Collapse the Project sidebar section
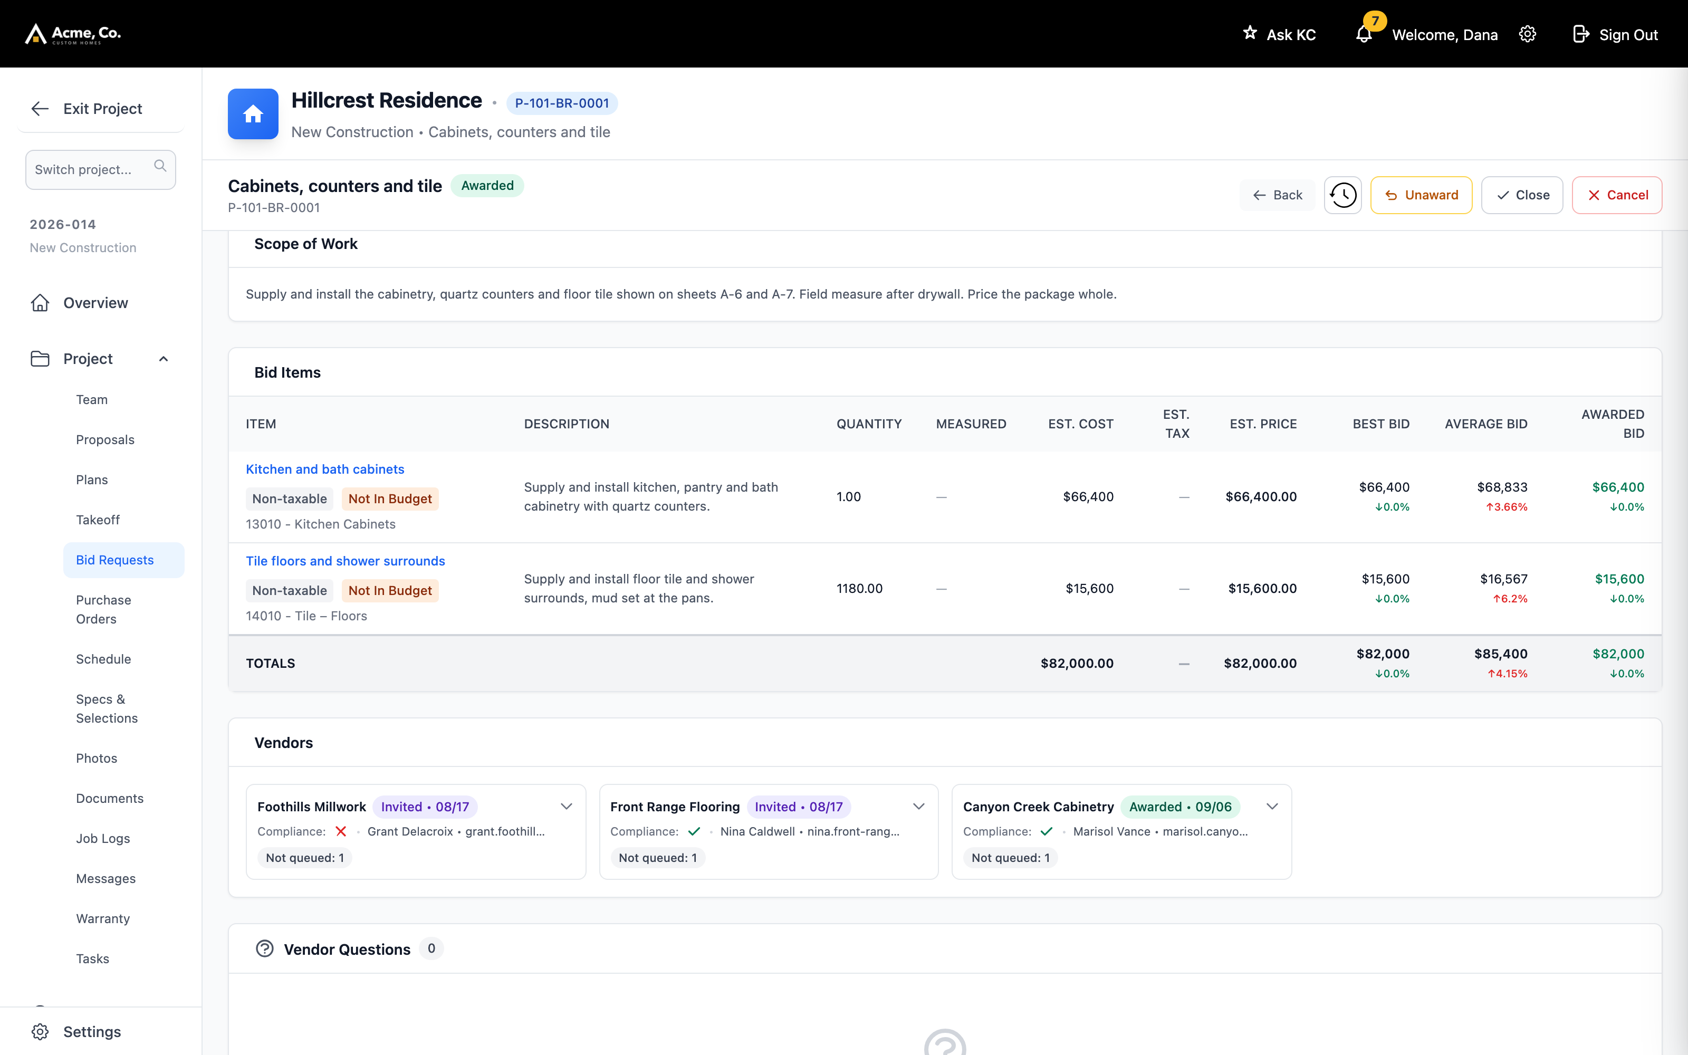 coord(163,359)
